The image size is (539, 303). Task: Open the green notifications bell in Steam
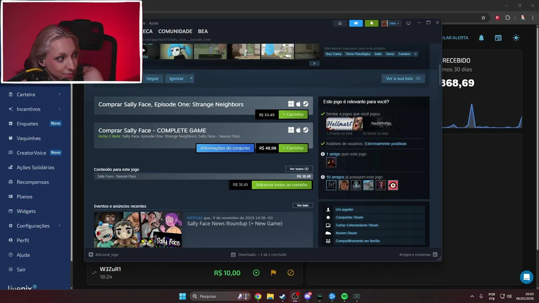click(371, 23)
